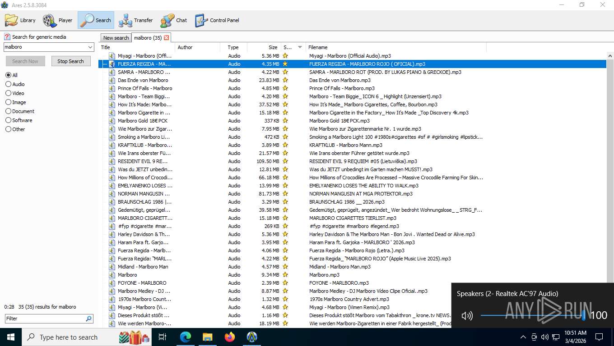Click the audio icon of KRAFTKLUB - Marlboro Mann
Image resolution: width=614 pixels, height=346 pixels.
coord(112,145)
